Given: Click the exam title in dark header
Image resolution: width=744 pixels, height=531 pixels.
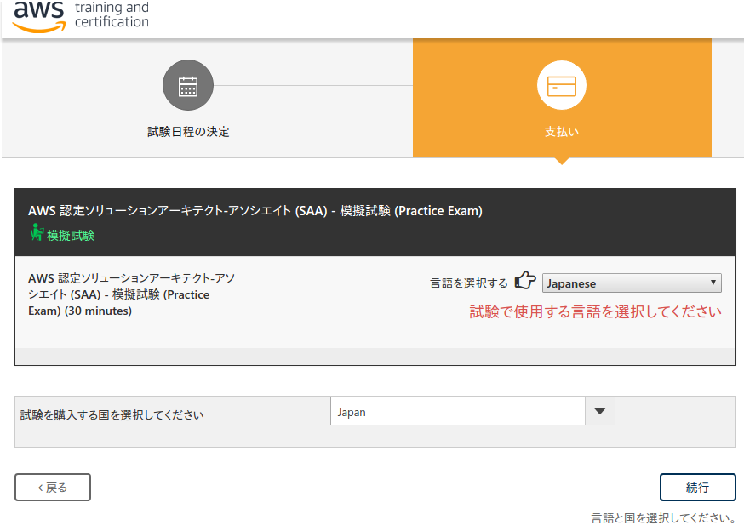Looking at the screenshot, I should click(x=255, y=211).
